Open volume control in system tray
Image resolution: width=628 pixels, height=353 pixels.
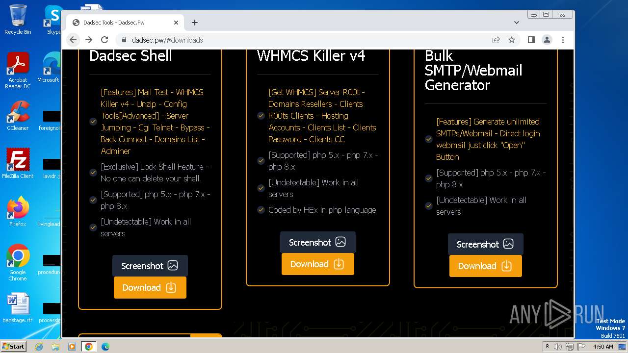[x=558, y=347]
